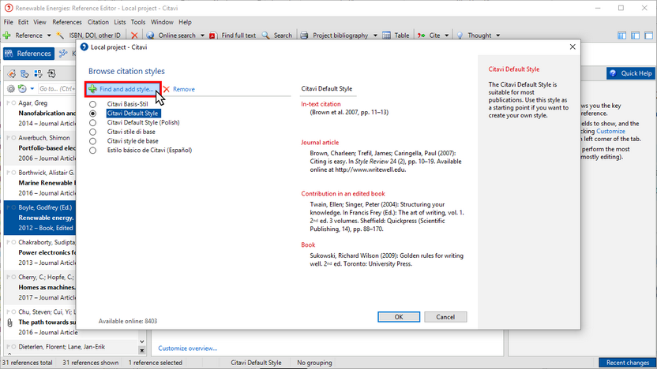Click the red X delete toolbar icon
The height and width of the screenshot is (369, 657).
point(134,35)
